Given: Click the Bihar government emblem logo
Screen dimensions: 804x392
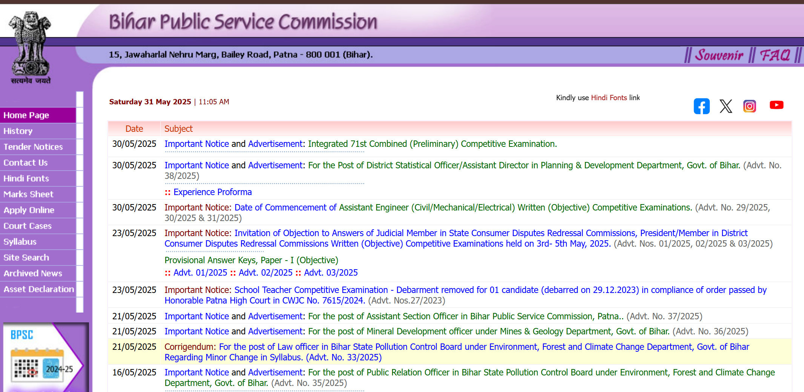Looking at the screenshot, I should tap(31, 47).
